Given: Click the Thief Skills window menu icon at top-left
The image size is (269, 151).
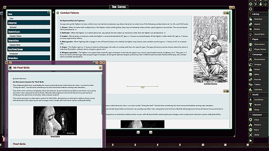Looking at the screenshot, I should pos(7,63).
